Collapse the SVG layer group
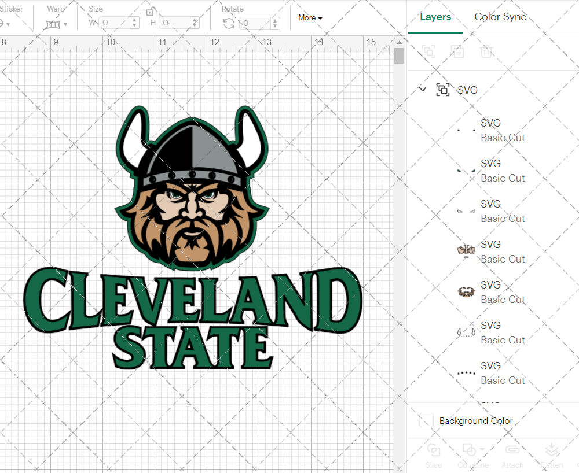Screen dimensions: 579x473 [x=422, y=90]
